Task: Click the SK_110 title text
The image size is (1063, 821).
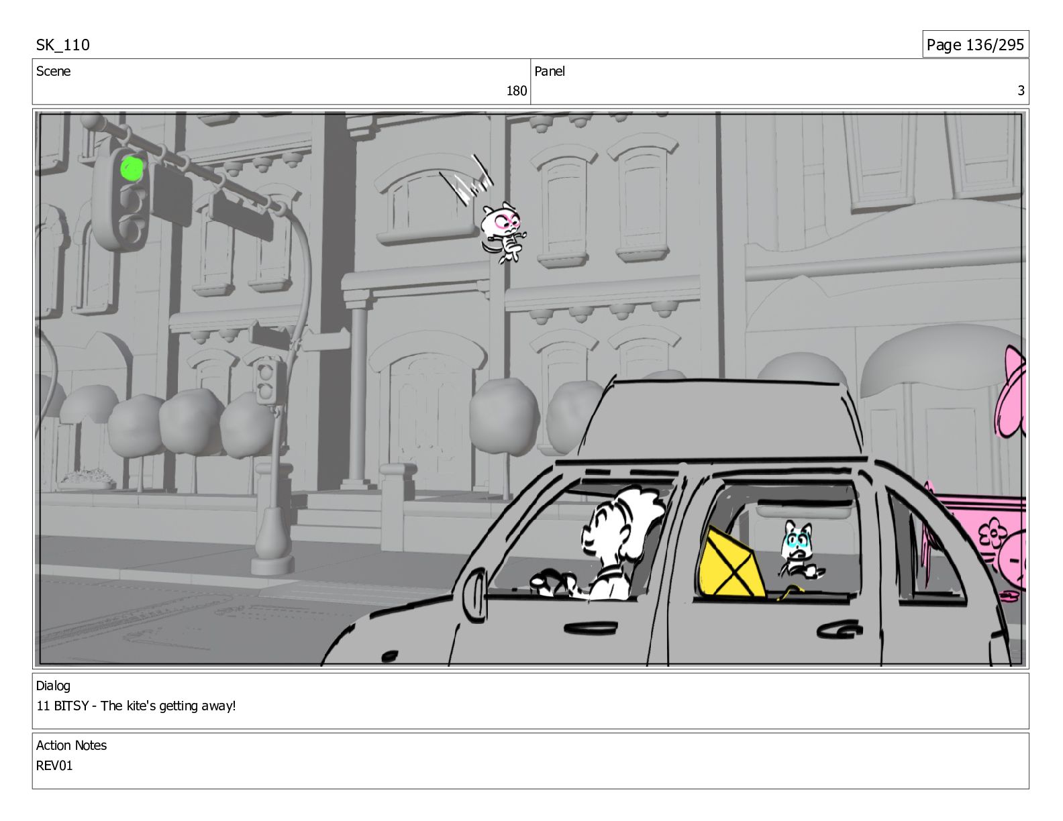Action: coord(62,45)
